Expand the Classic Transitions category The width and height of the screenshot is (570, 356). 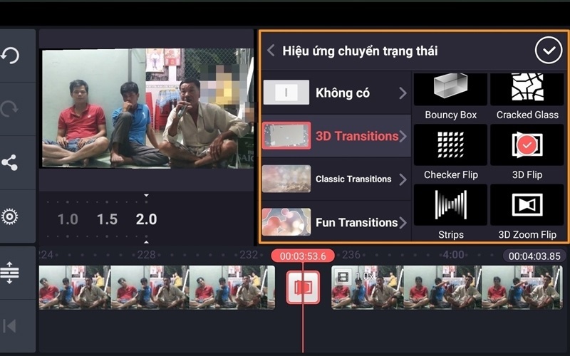coord(336,179)
